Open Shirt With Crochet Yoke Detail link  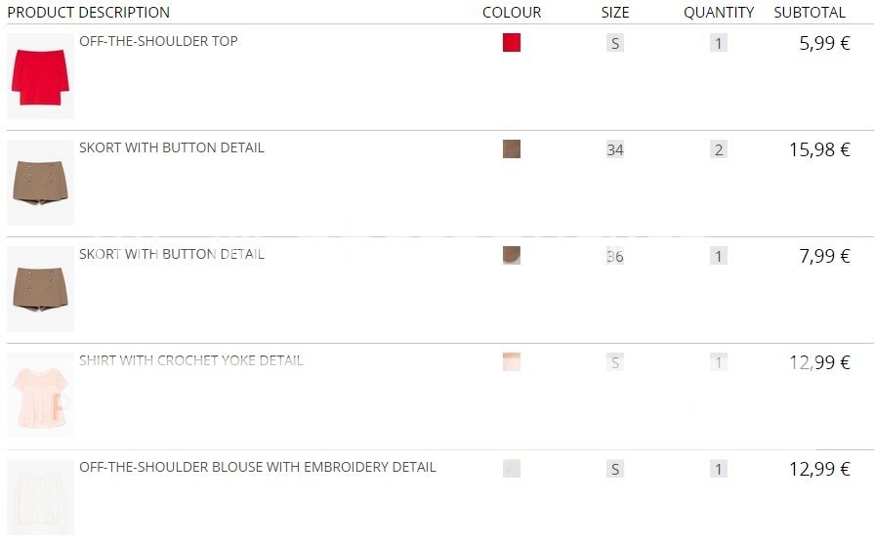pos(191,360)
